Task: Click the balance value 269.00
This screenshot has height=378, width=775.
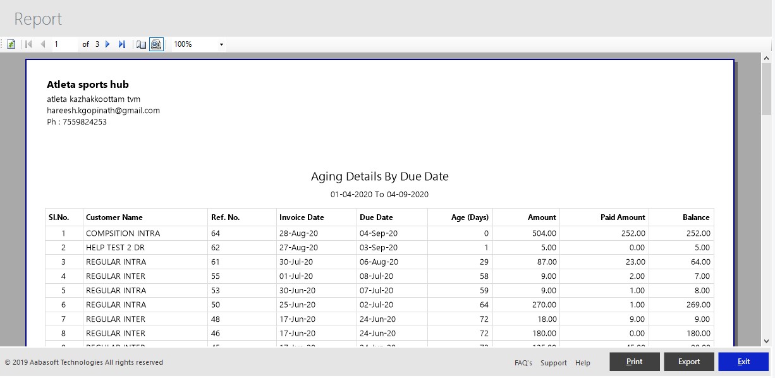Action: point(697,305)
